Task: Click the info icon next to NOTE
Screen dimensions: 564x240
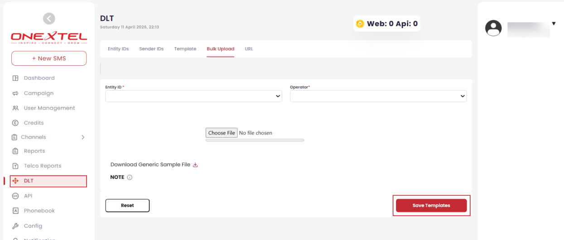Action: click(130, 178)
